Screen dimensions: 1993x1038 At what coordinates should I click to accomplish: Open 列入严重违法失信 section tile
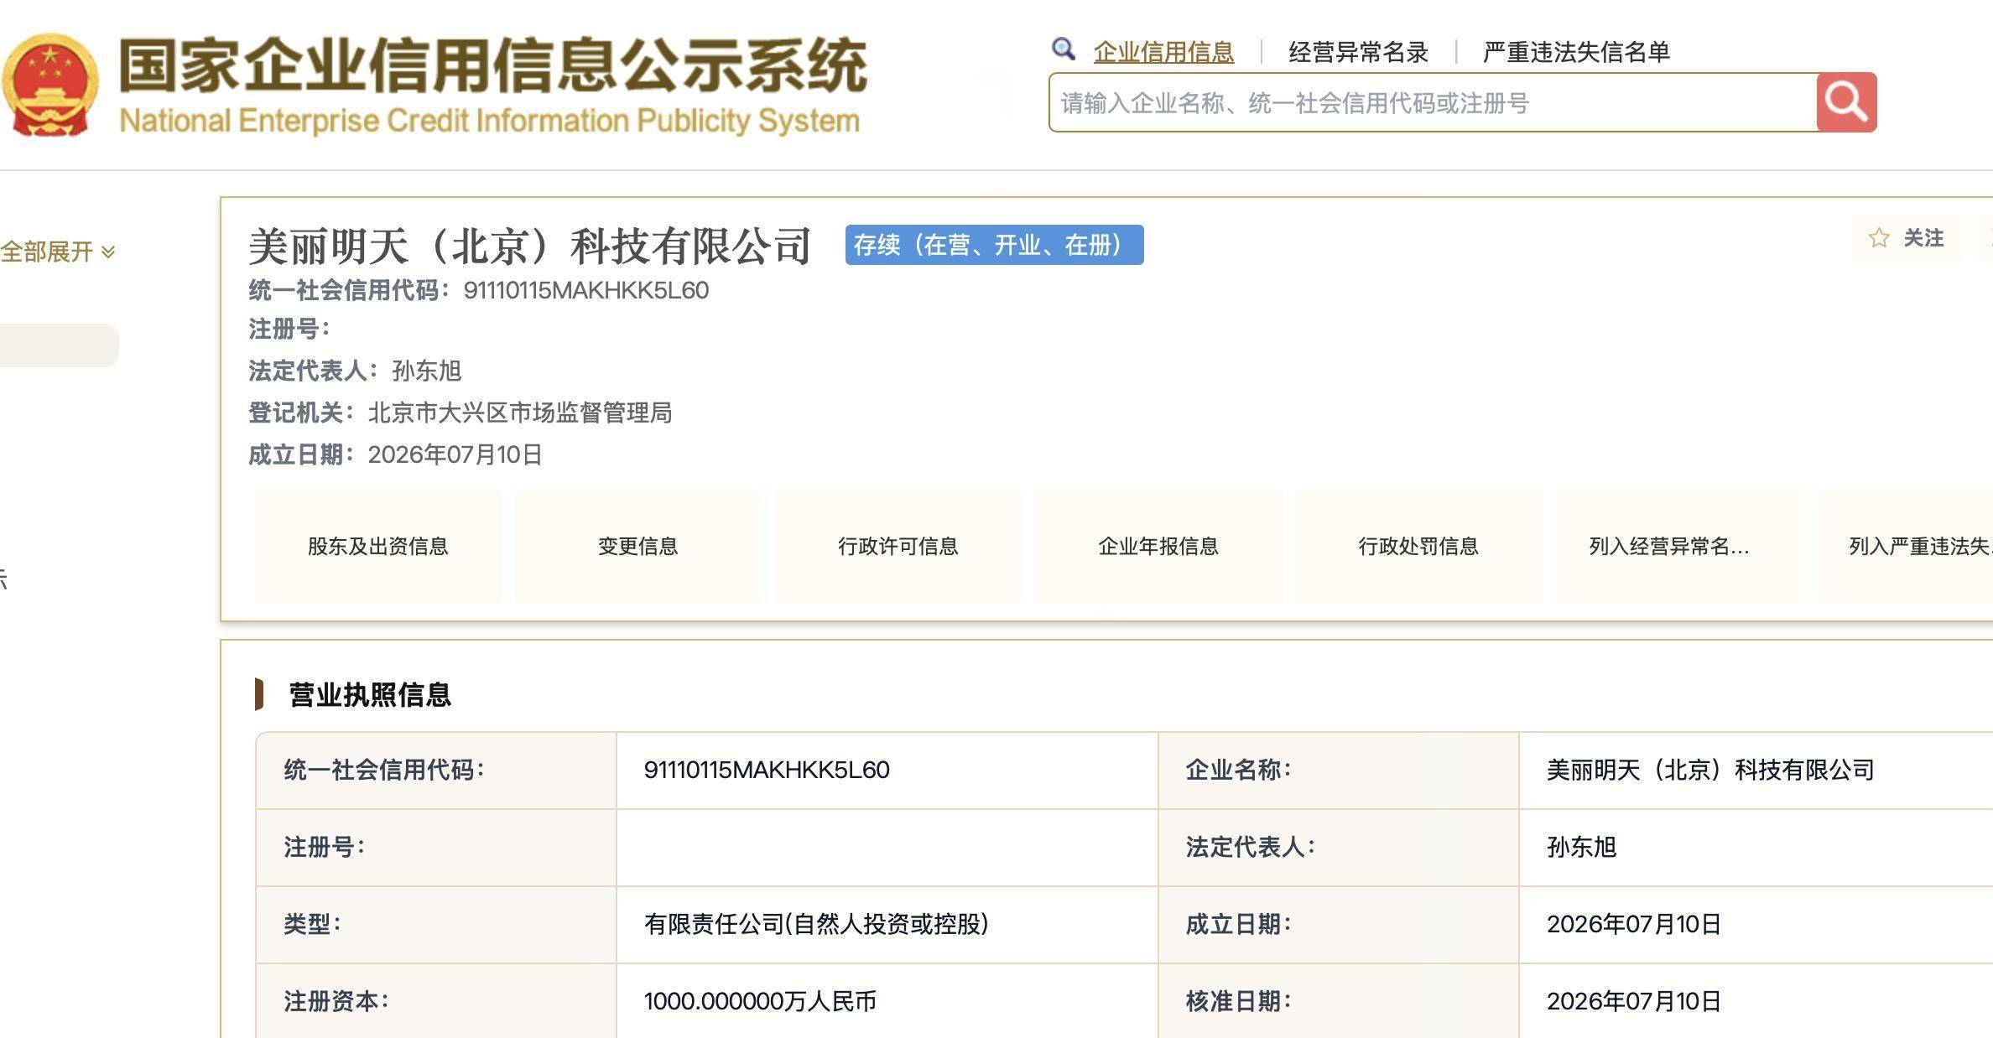click(1904, 547)
